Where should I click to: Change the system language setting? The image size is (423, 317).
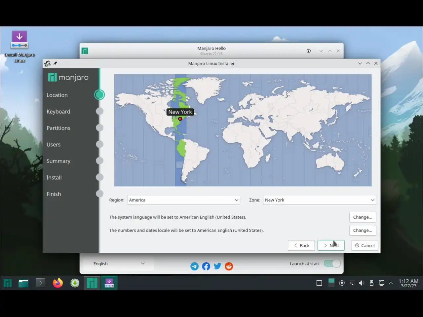click(363, 217)
